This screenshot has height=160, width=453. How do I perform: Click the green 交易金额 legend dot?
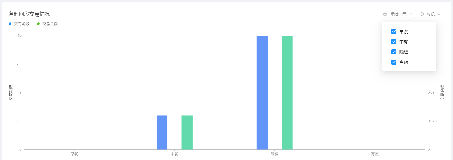[x=38, y=24]
